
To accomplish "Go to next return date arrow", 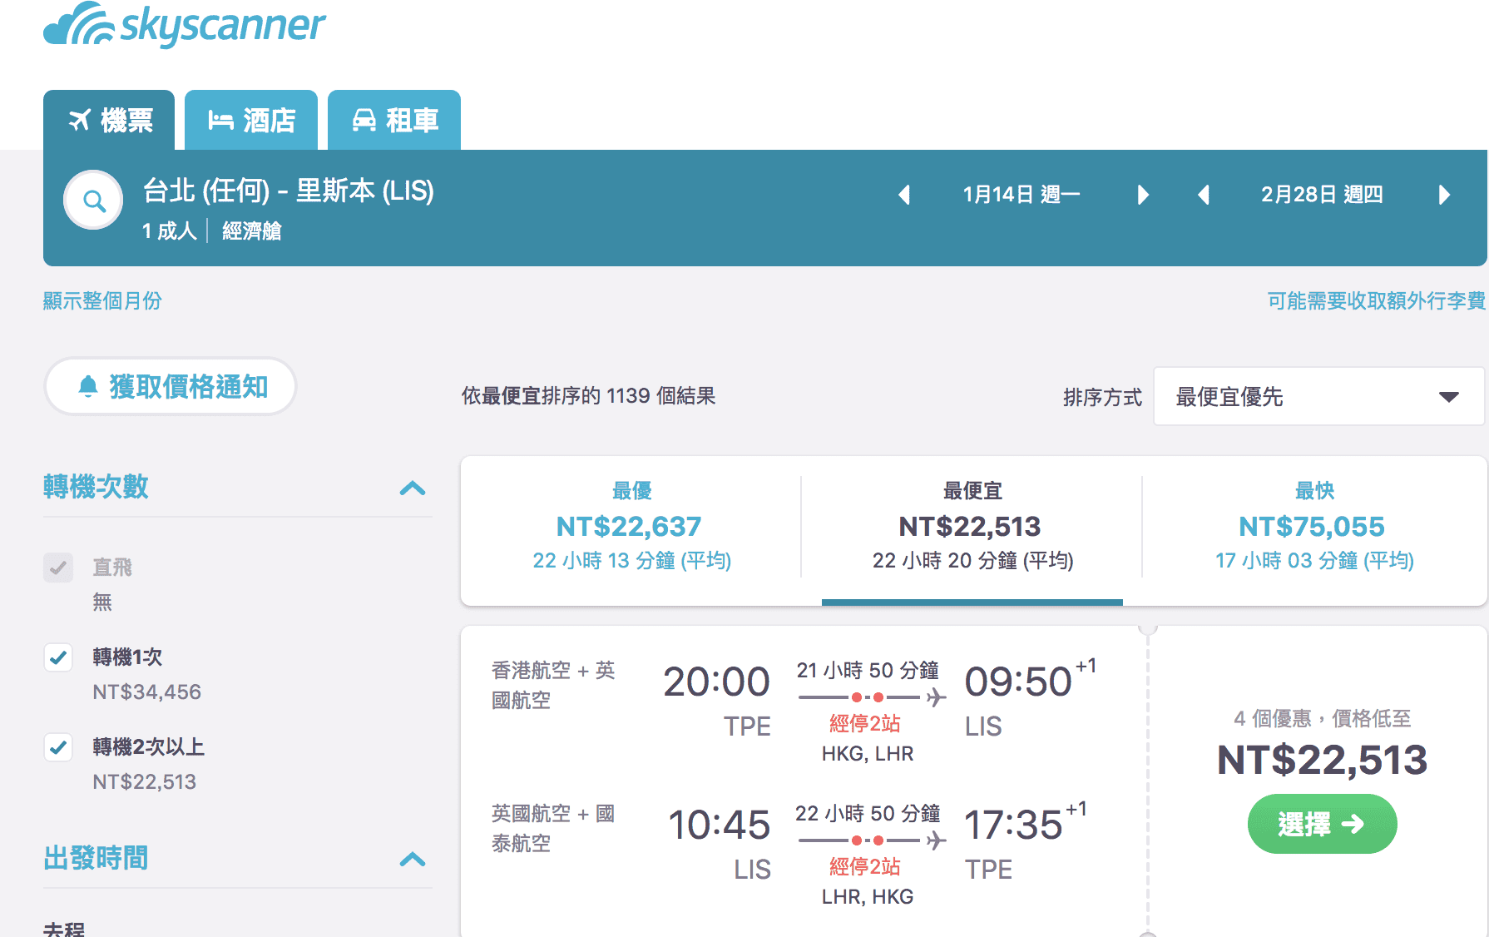I will click(x=1444, y=195).
